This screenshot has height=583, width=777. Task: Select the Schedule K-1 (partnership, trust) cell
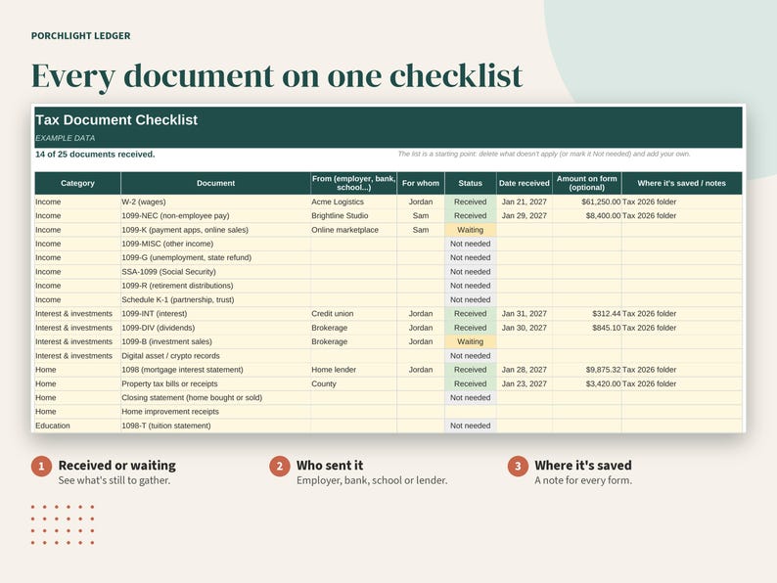point(215,299)
